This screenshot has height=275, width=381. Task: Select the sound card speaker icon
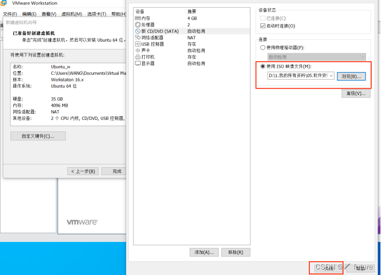point(138,51)
